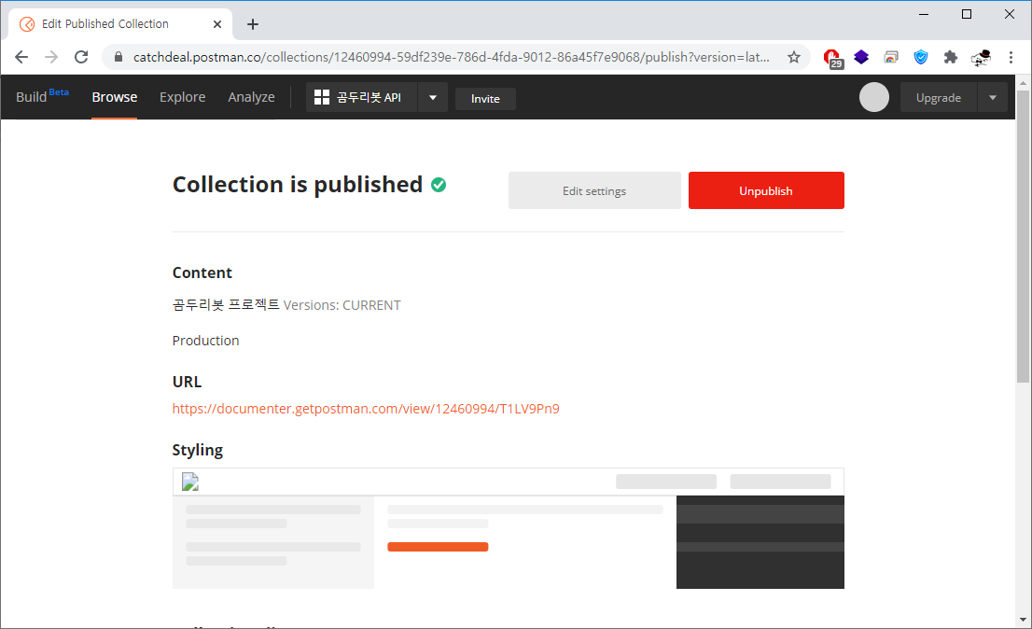
Task: Go to the Analyze tab
Action: tap(251, 97)
